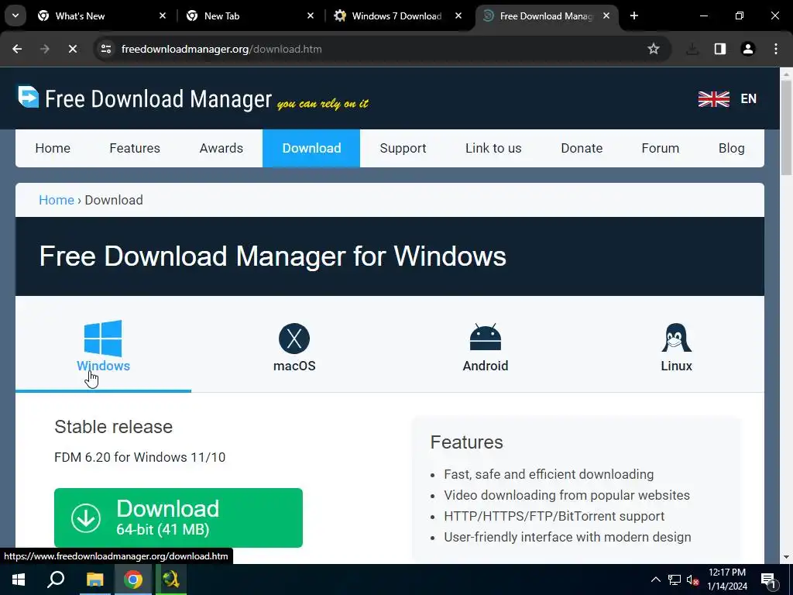Bookmark this page with the star icon
Image resolution: width=793 pixels, height=595 pixels.
(654, 49)
